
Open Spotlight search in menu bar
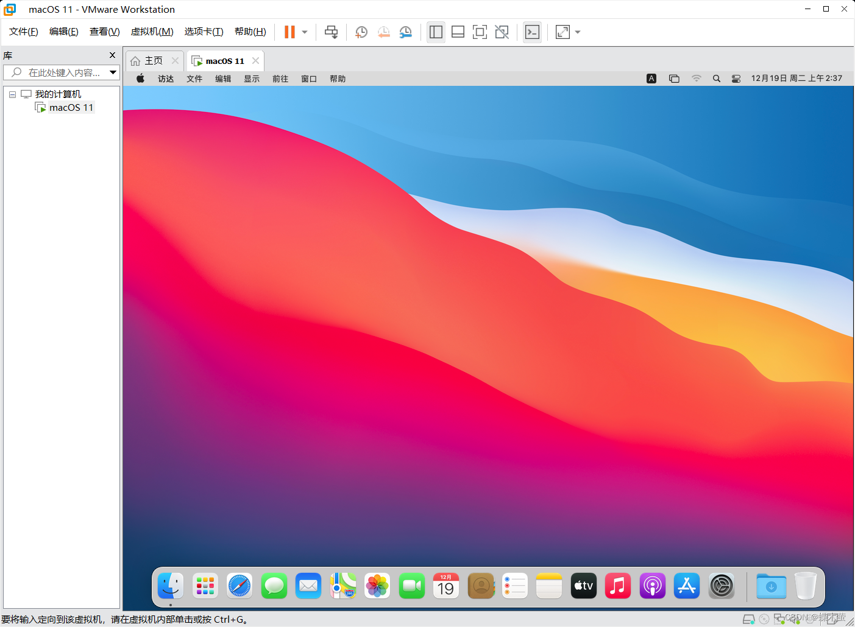[717, 79]
